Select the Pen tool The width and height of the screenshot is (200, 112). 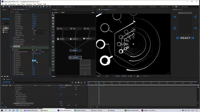pyautogui.click(x=32, y=7)
